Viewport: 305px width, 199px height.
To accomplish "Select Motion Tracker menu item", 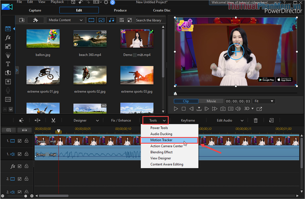I will click(x=169, y=140).
